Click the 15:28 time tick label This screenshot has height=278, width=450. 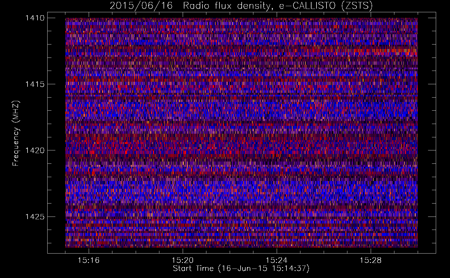(371, 260)
